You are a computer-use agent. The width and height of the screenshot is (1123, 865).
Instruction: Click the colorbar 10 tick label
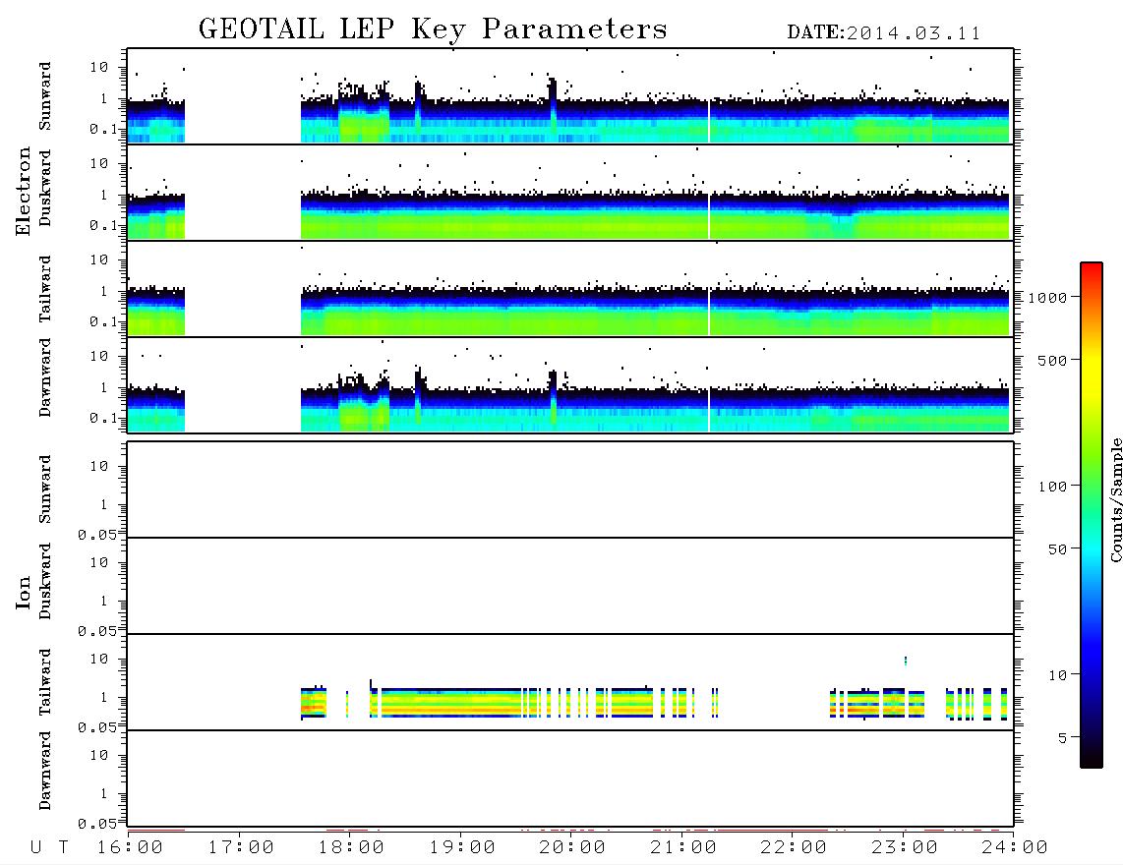click(x=1057, y=675)
